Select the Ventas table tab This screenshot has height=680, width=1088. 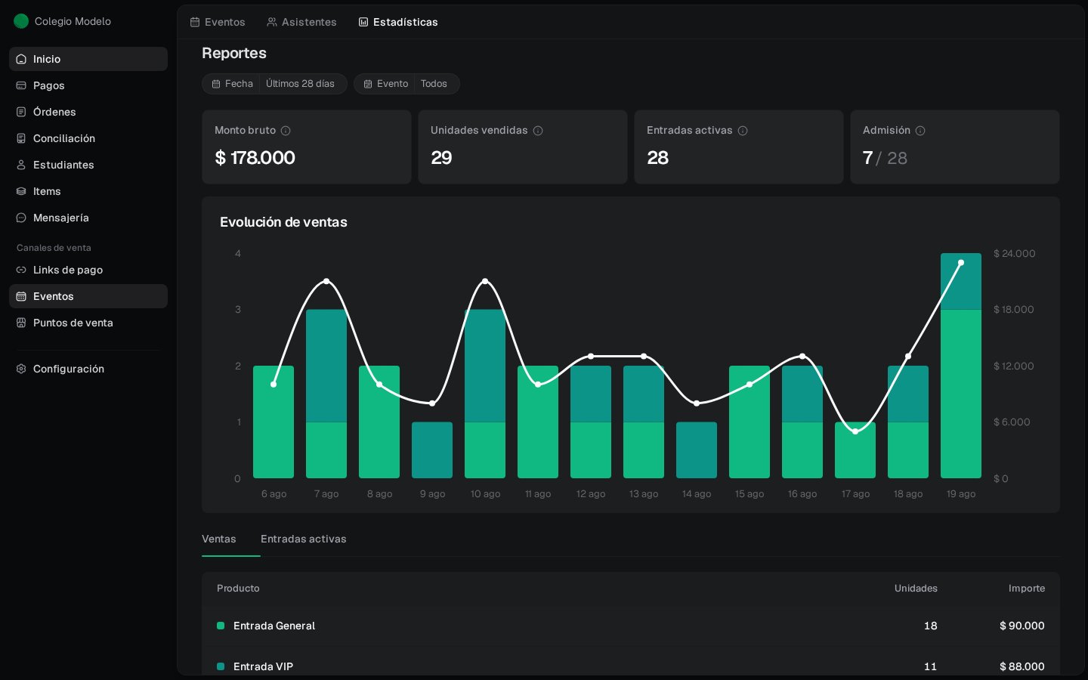coord(219,539)
